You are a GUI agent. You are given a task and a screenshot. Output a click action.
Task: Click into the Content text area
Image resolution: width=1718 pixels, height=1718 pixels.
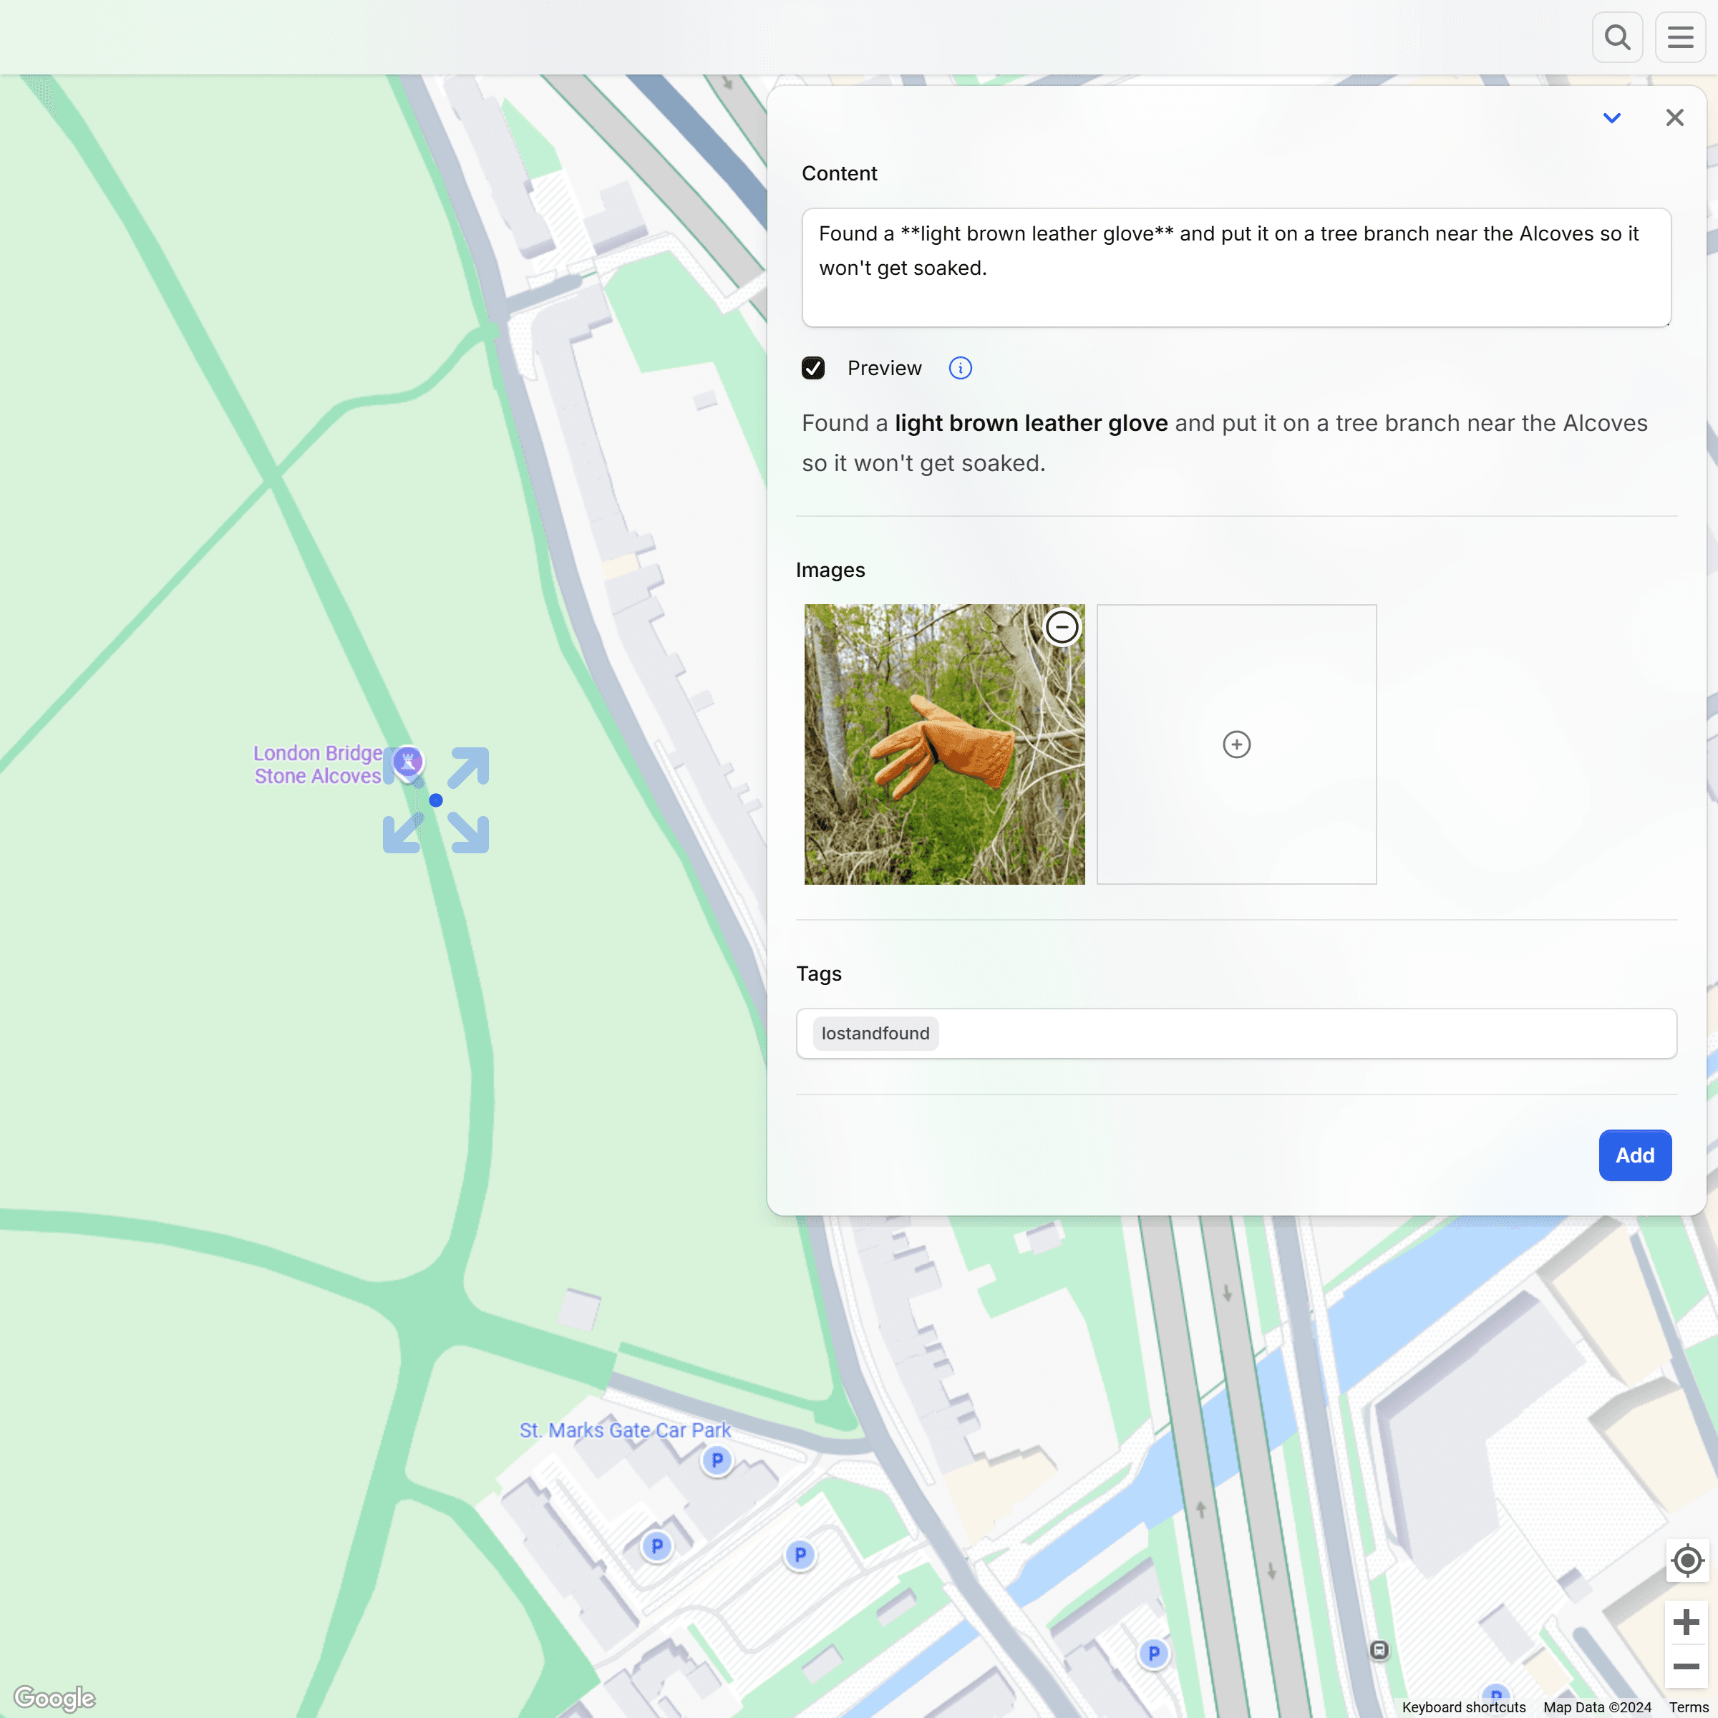pyautogui.click(x=1236, y=267)
